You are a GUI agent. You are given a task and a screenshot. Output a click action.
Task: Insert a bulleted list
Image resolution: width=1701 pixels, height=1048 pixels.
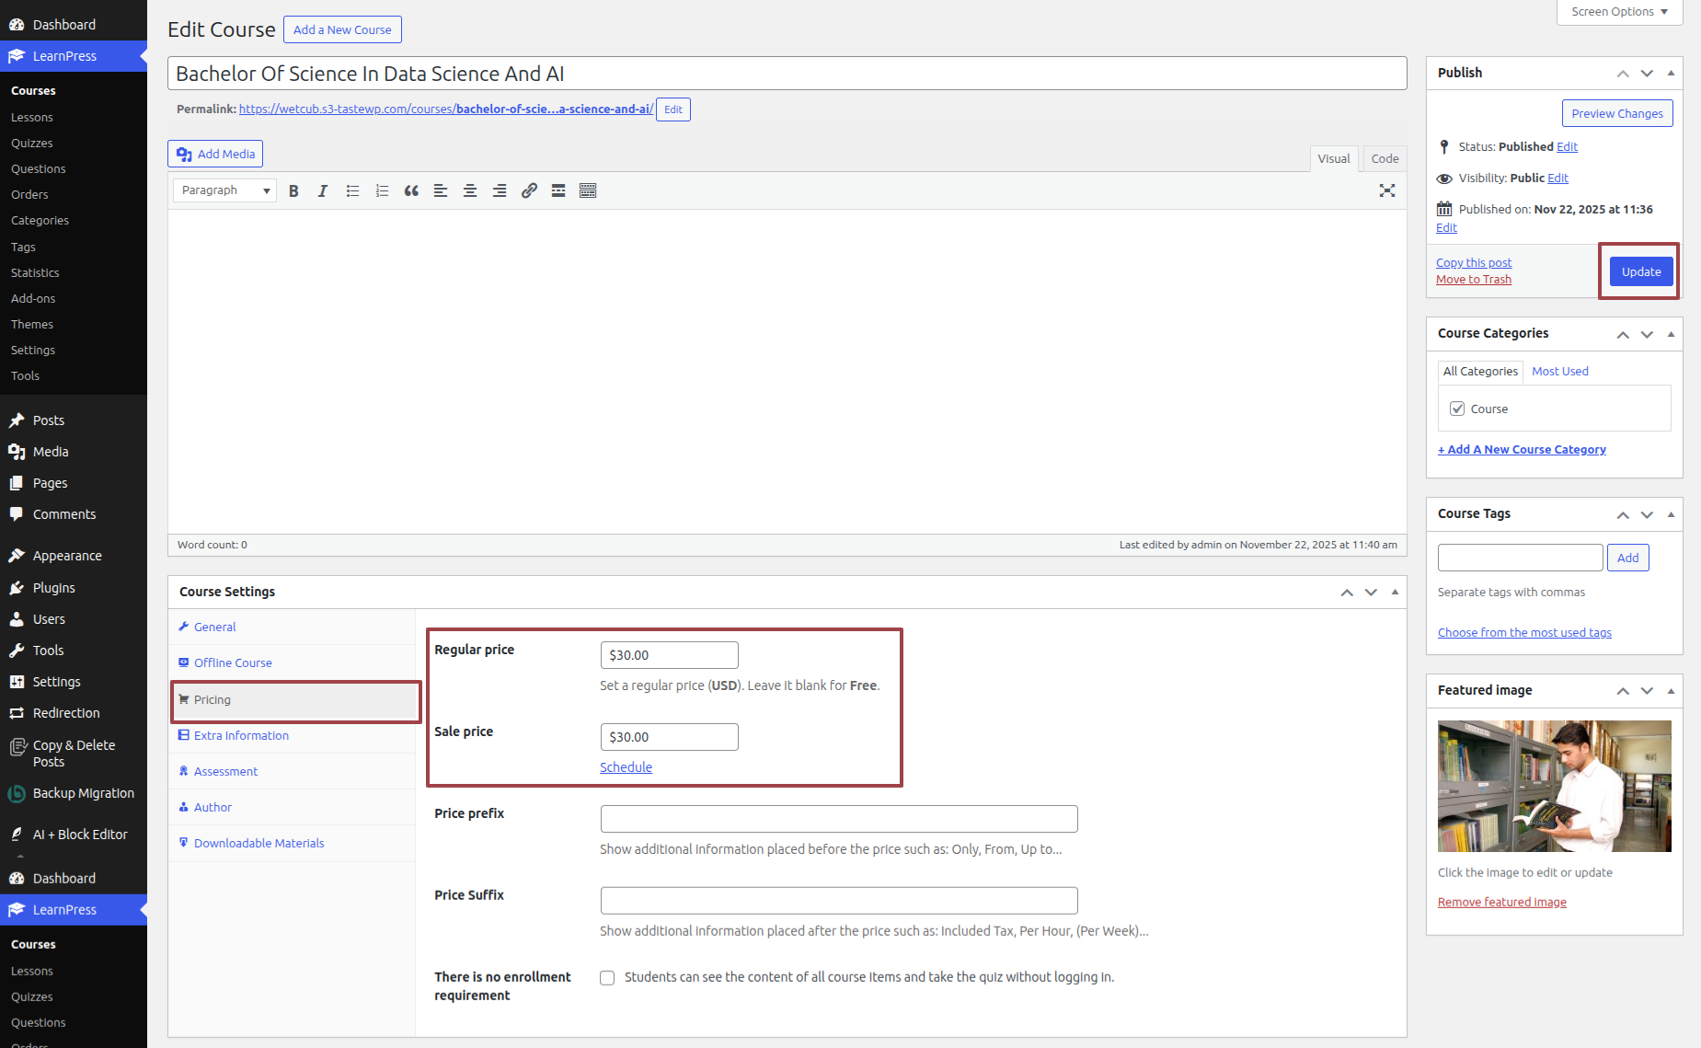tap(352, 190)
